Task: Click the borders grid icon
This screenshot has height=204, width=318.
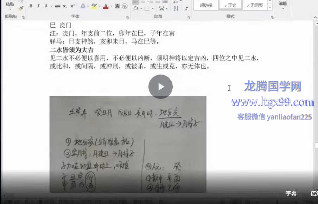Action: [x=147, y=8]
